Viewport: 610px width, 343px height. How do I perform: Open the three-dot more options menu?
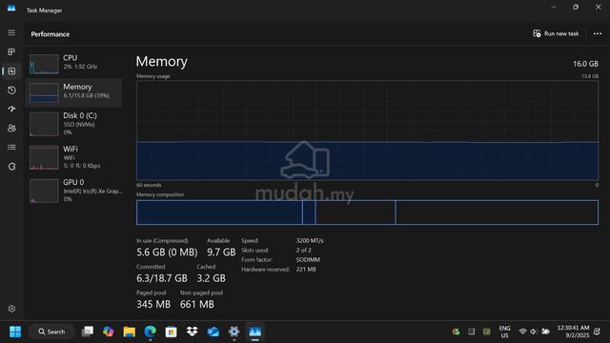click(598, 34)
